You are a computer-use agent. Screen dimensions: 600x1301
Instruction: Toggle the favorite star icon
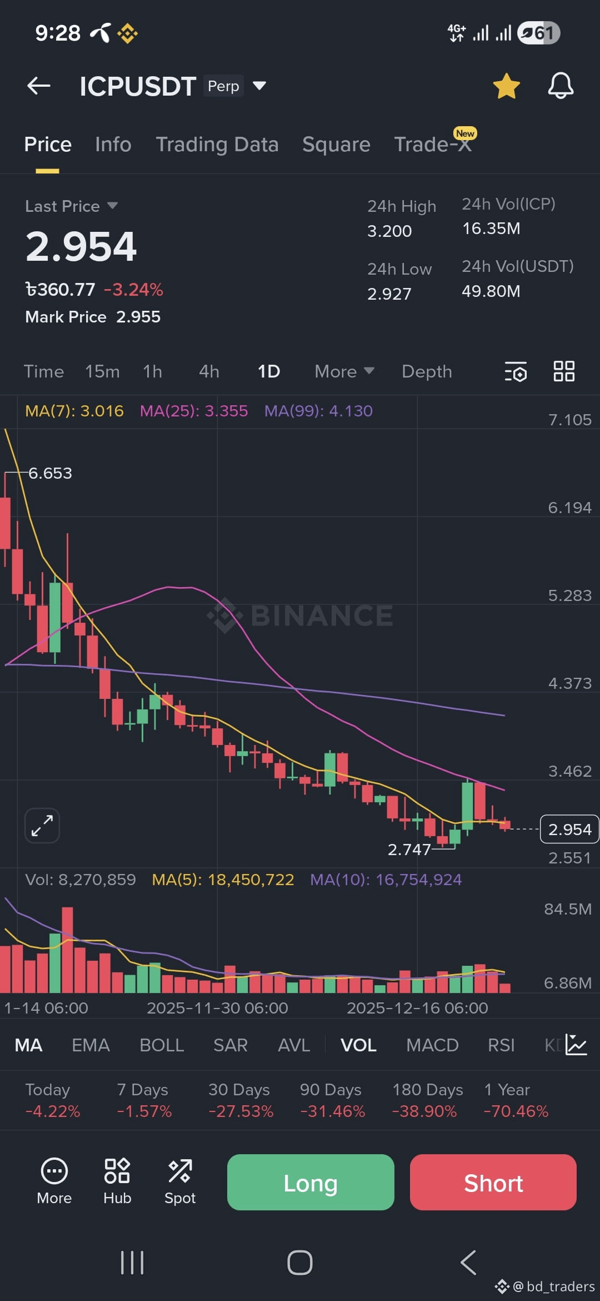click(x=506, y=86)
